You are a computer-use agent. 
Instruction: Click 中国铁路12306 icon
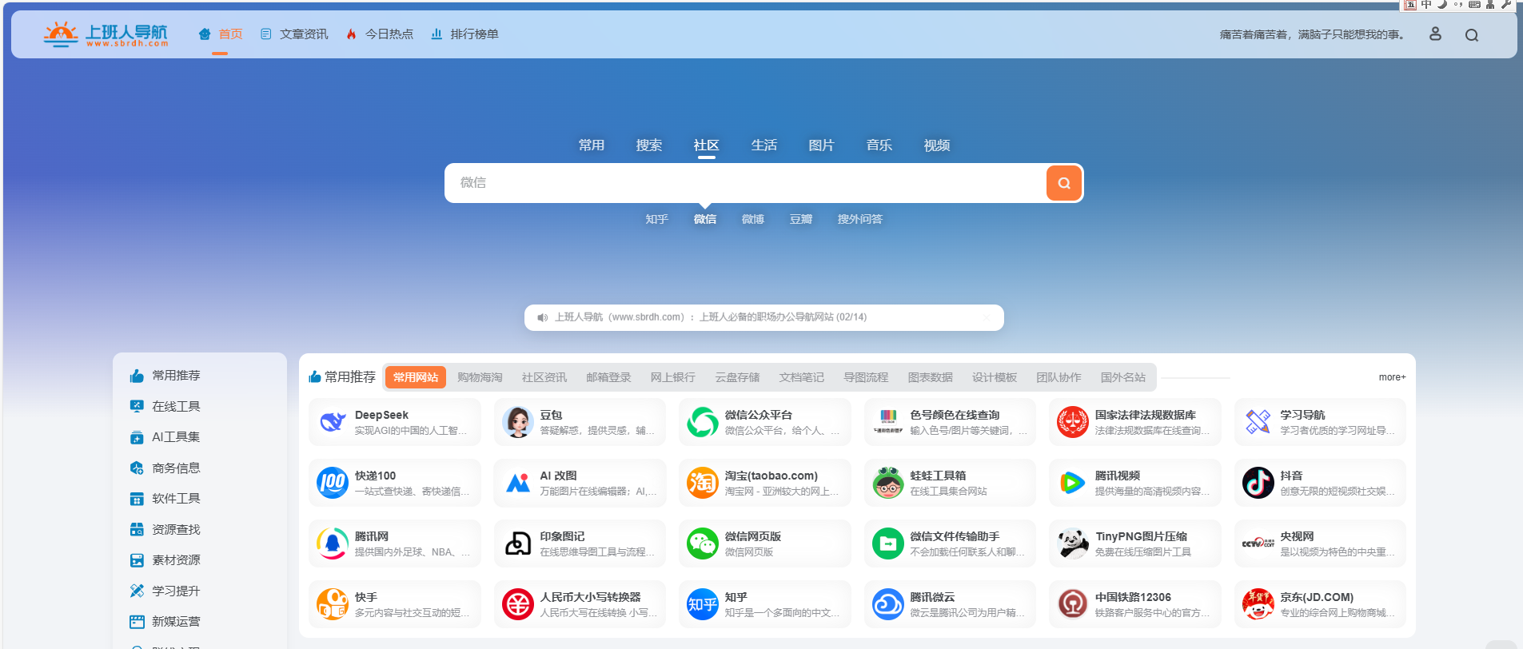(x=1073, y=604)
